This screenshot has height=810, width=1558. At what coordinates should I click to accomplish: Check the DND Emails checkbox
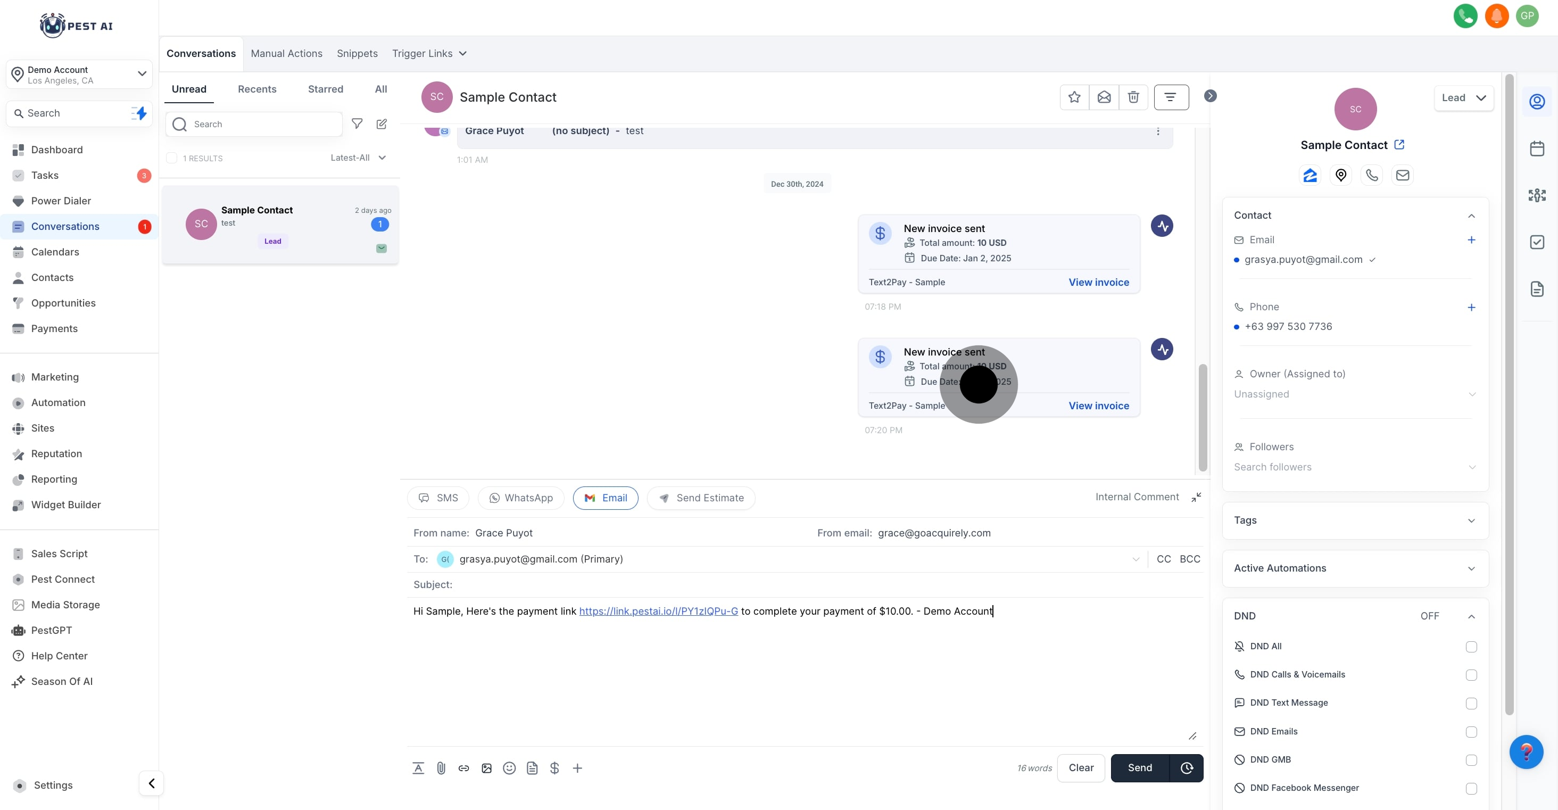1471,732
